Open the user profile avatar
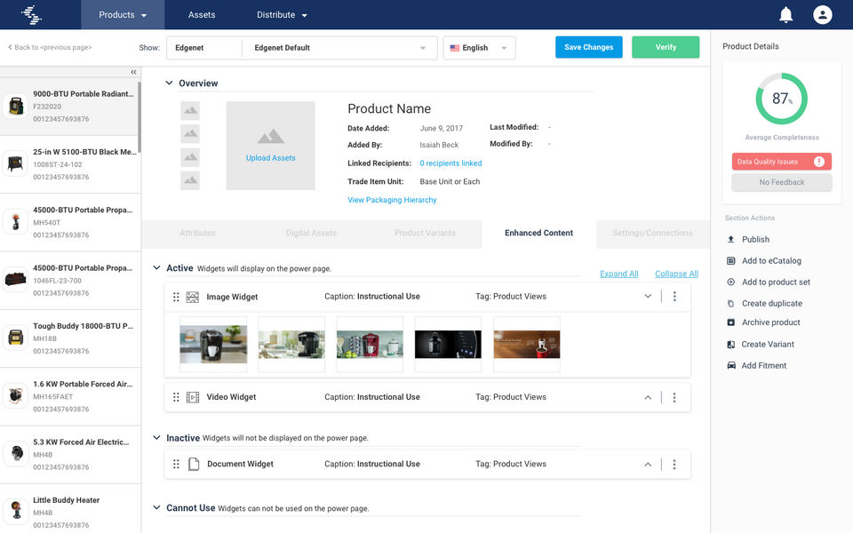Screen dimensions: 853x533 point(823,15)
